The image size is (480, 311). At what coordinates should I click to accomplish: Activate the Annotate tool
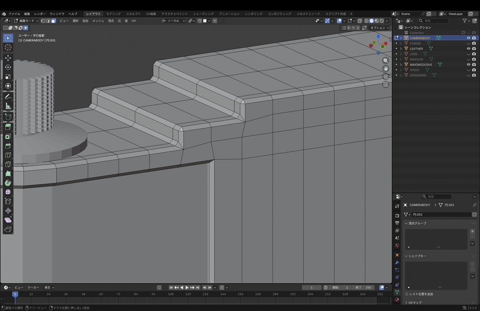point(8,97)
